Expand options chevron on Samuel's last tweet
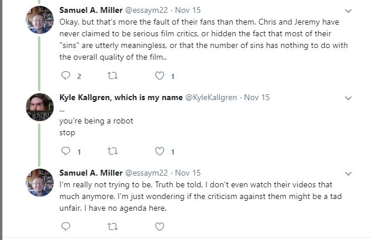This screenshot has height=240, width=372. (348, 174)
